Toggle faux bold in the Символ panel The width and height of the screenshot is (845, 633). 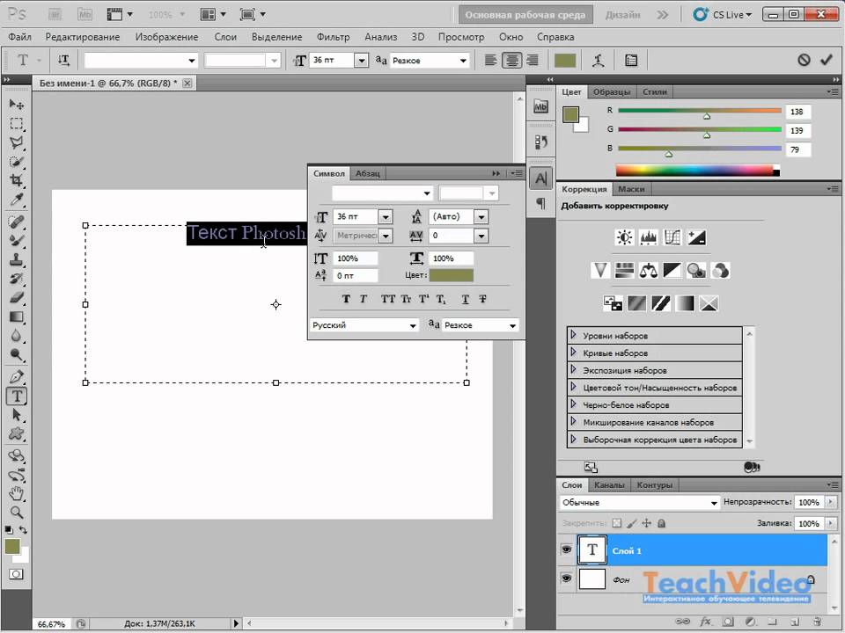tap(346, 300)
